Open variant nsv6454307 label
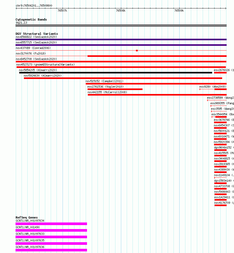Image resolution: width=234 pixels, height=253 pixels. (x=224, y=125)
